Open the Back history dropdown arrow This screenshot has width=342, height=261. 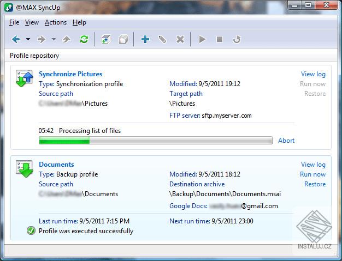(28, 39)
